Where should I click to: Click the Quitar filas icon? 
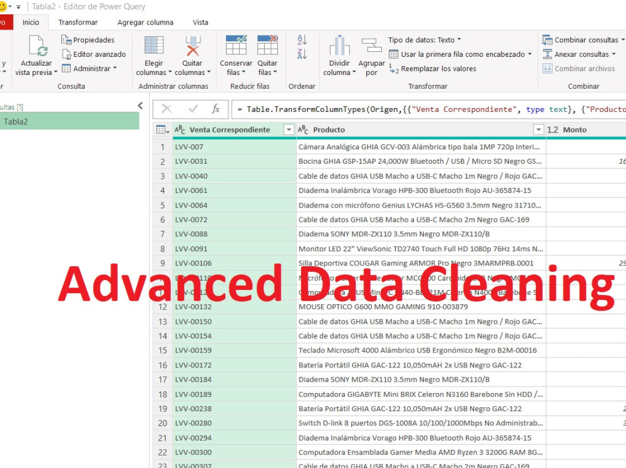click(267, 44)
